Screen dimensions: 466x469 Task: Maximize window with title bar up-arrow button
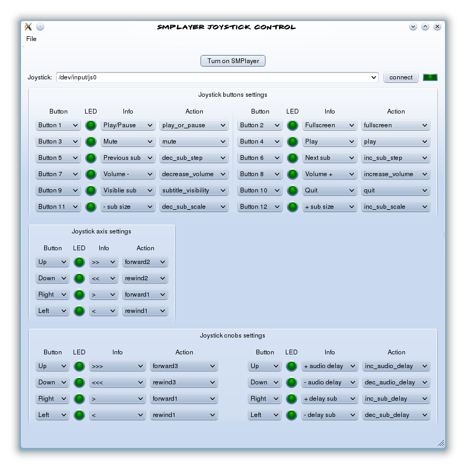coord(425,27)
